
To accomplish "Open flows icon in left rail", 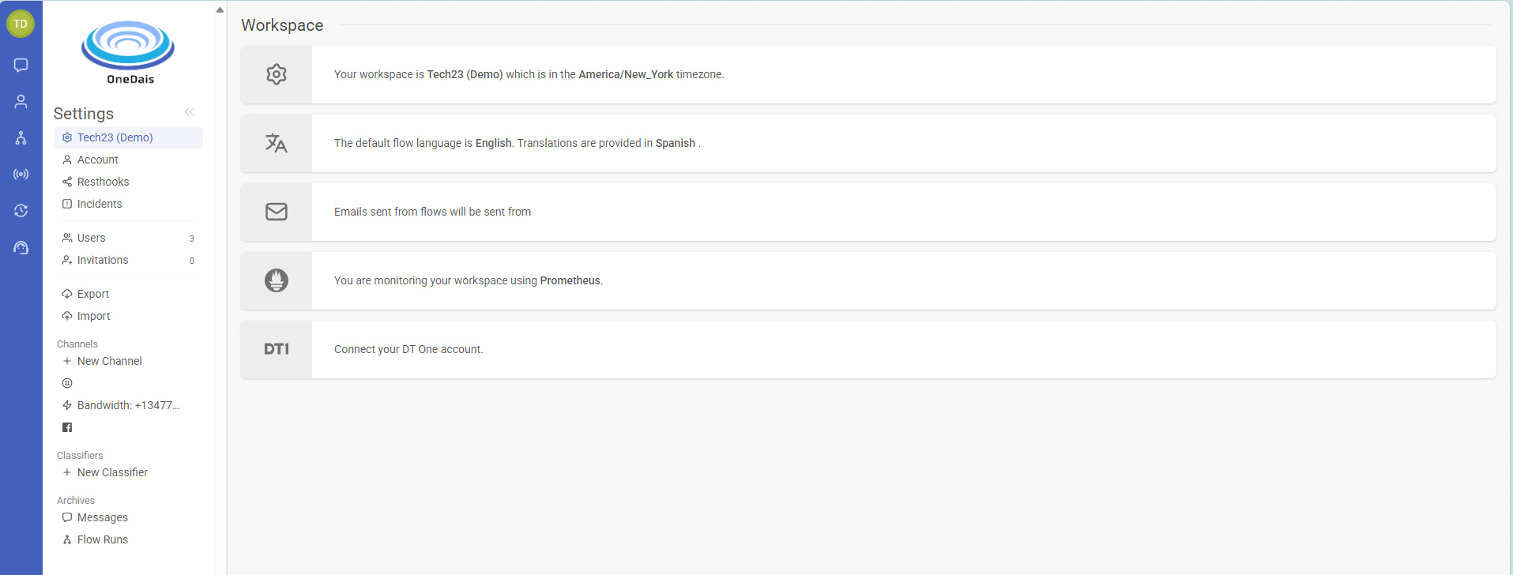I will click(x=21, y=138).
